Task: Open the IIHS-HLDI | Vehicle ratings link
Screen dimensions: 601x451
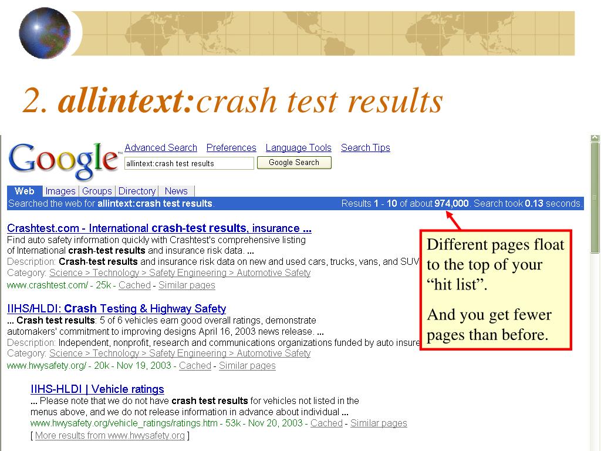Action: (97, 389)
